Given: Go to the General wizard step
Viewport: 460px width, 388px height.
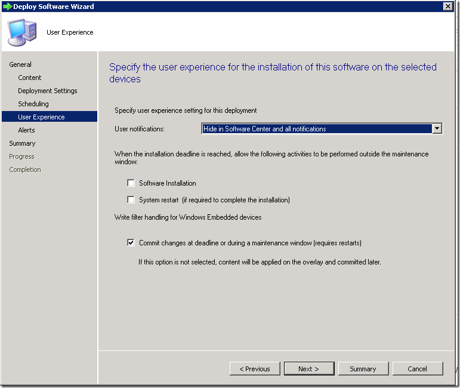Looking at the screenshot, I should click(x=20, y=64).
